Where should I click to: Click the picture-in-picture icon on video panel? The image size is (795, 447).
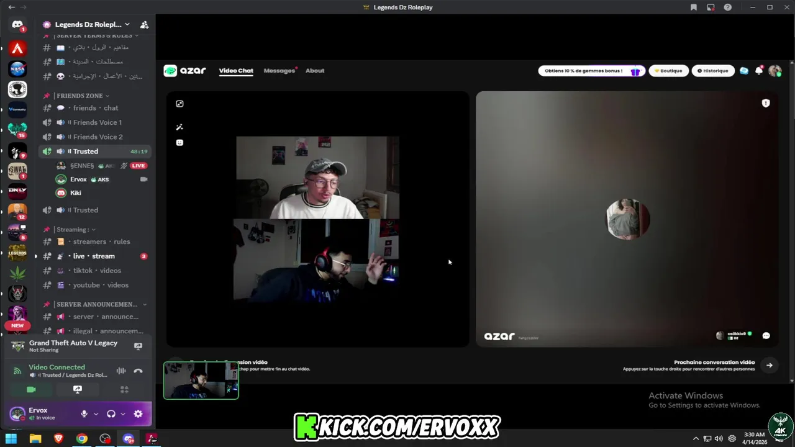coord(179,104)
